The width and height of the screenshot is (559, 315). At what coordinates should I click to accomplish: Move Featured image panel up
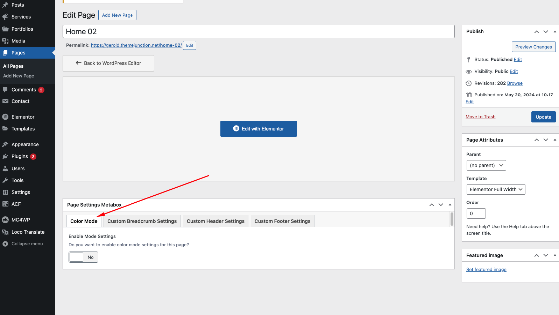(537, 255)
